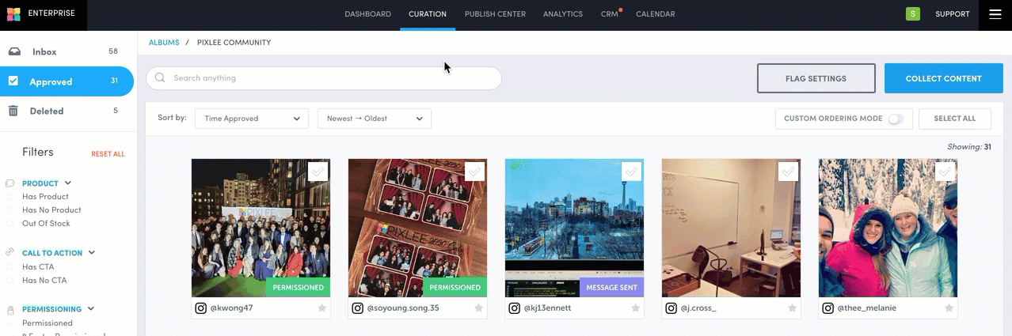Click the Pixlee logo icon
1012x336 pixels.
(13, 14)
